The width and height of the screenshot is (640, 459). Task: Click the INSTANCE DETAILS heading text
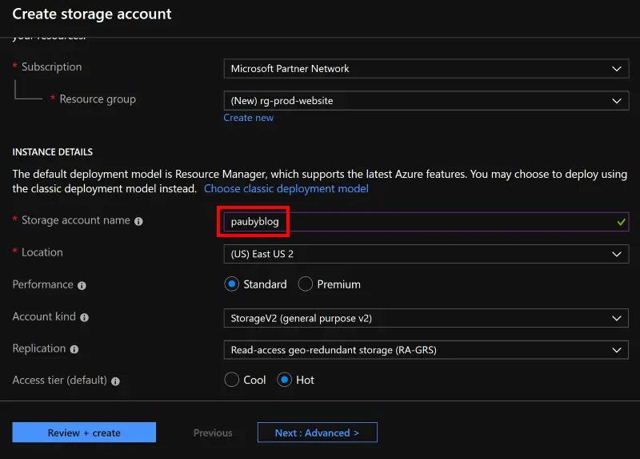53,152
